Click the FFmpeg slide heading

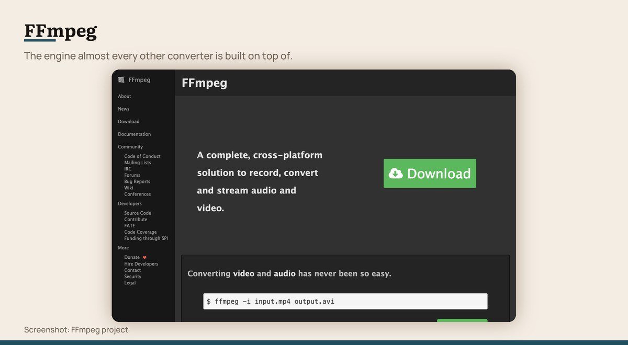[61, 31]
